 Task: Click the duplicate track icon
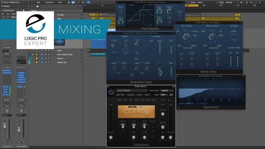point(37,7)
